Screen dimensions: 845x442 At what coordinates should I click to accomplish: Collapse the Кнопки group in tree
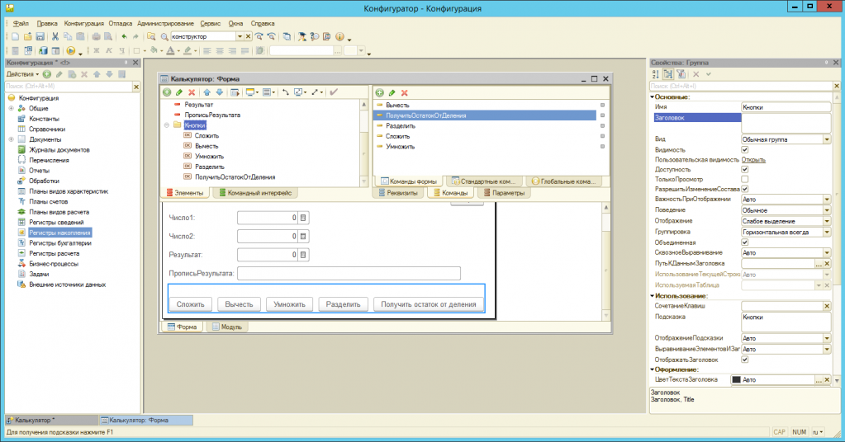(x=166, y=125)
